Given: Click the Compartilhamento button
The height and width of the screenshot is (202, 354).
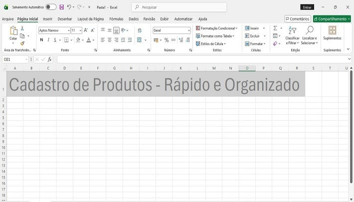Looking at the screenshot, I should click(x=332, y=19).
